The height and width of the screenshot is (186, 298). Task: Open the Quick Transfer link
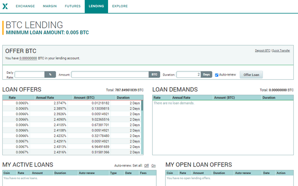(281, 51)
